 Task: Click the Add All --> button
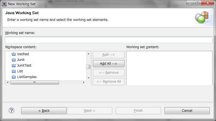(x=109, y=64)
